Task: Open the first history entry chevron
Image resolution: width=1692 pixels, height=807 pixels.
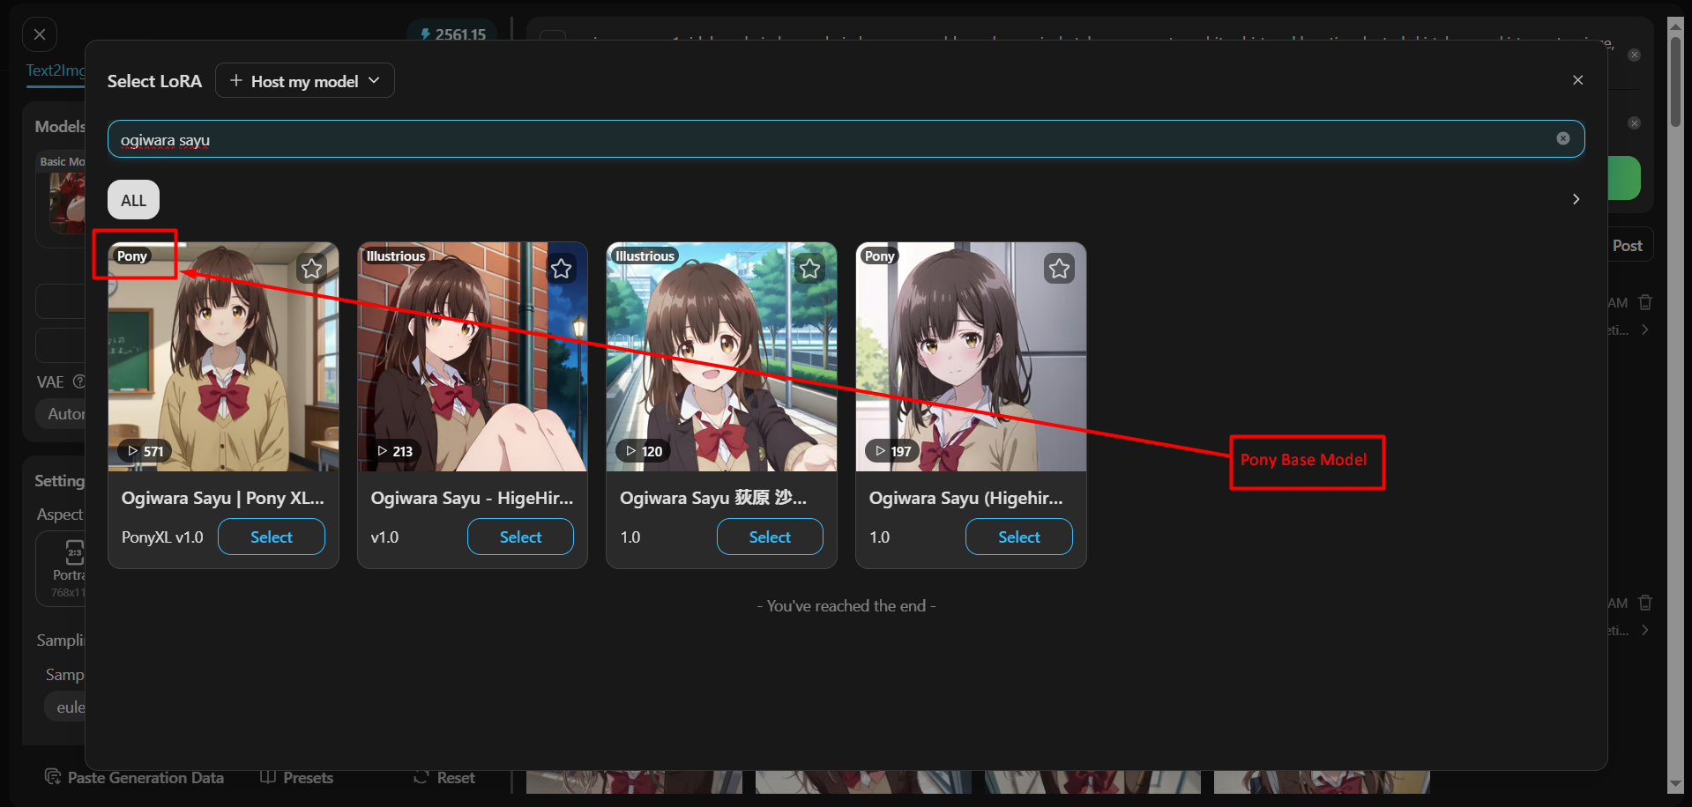Action: pos(1645,329)
